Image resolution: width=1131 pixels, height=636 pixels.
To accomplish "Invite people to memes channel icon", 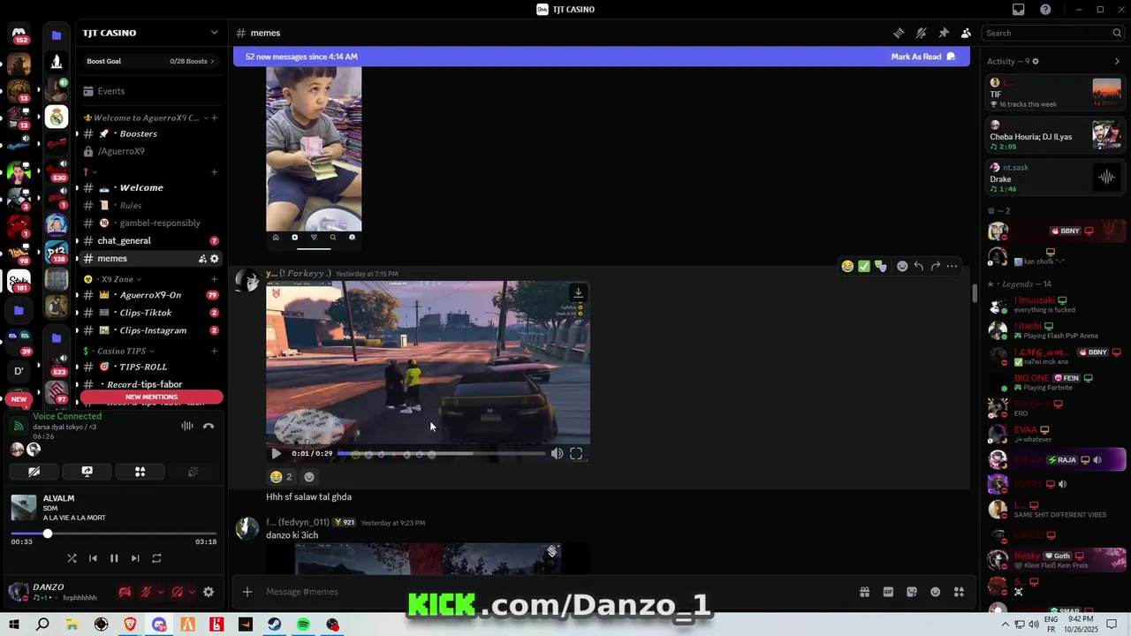I will (x=202, y=259).
